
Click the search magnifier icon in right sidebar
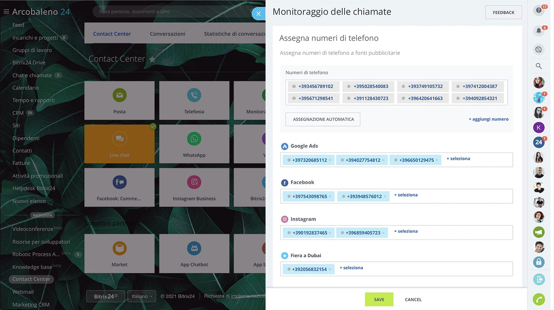click(x=538, y=66)
